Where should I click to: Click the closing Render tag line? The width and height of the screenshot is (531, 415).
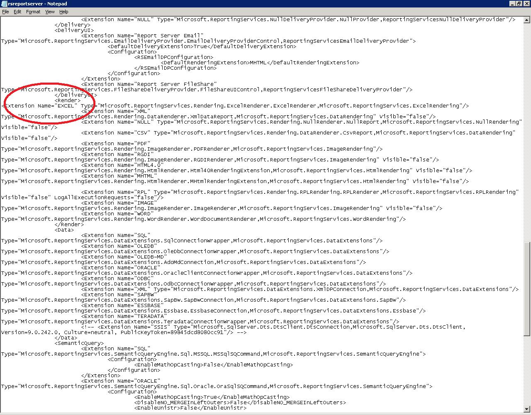pyautogui.click(x=69, y=225)
